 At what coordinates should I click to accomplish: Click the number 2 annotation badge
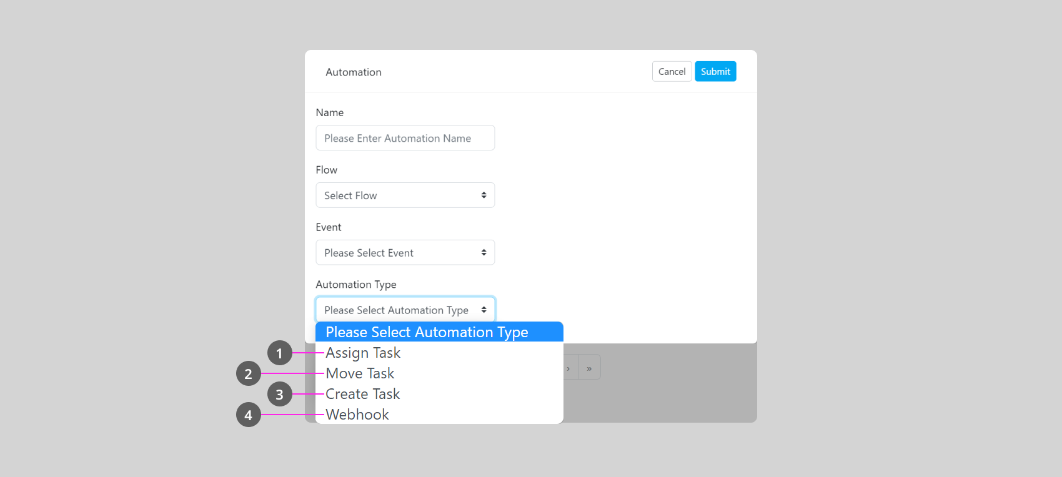click(x=248, y=374)
